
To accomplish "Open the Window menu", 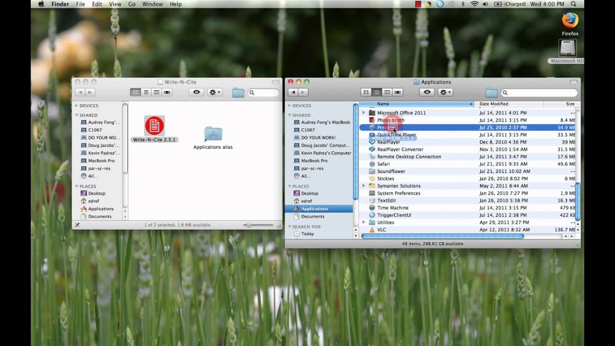I will click(x=152, y=4).
